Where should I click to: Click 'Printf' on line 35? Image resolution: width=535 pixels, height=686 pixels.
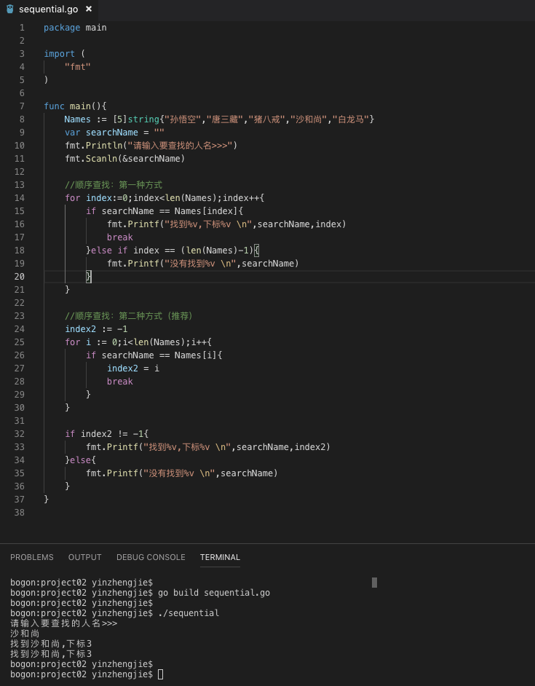(122, 473)
